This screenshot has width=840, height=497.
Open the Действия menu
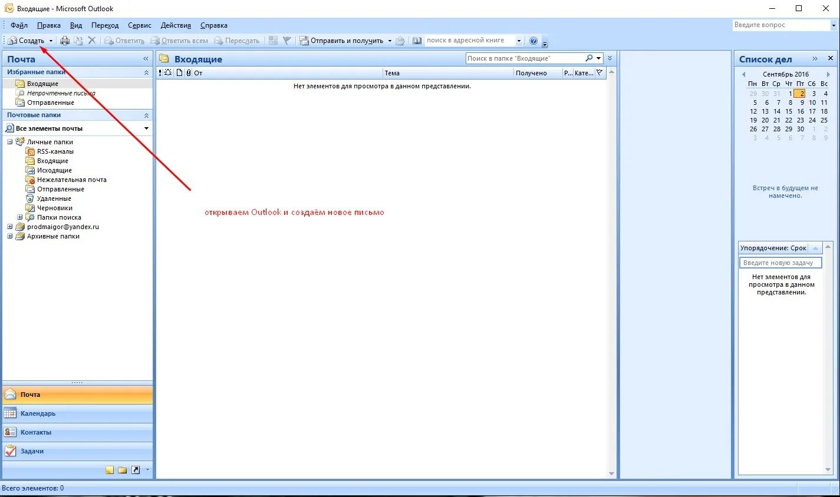click(176, 25)
